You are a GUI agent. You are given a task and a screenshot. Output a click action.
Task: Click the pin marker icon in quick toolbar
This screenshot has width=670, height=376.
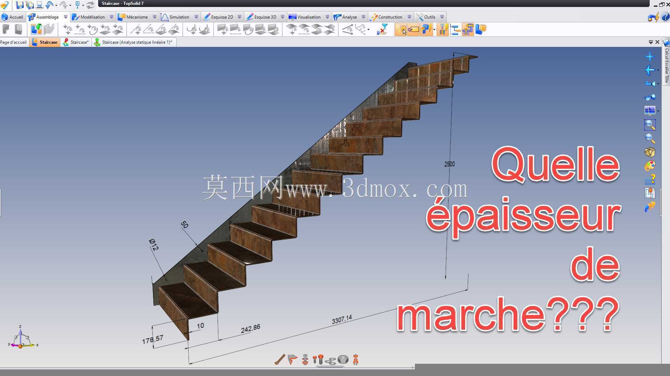(77, 5)
